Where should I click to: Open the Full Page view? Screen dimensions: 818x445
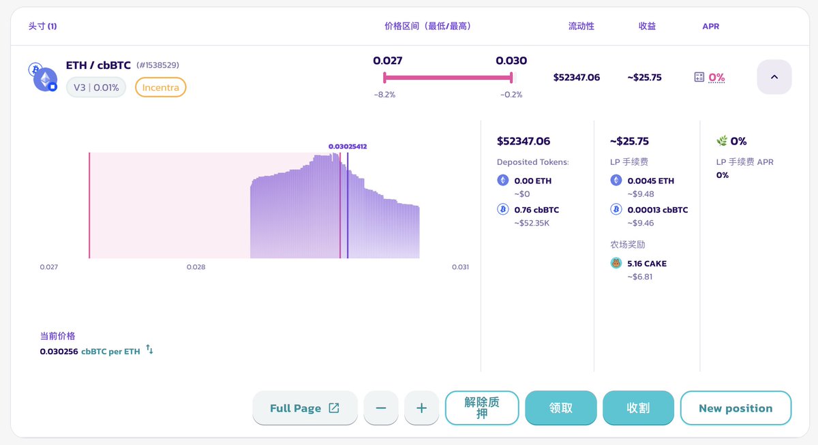click(305, 408)
